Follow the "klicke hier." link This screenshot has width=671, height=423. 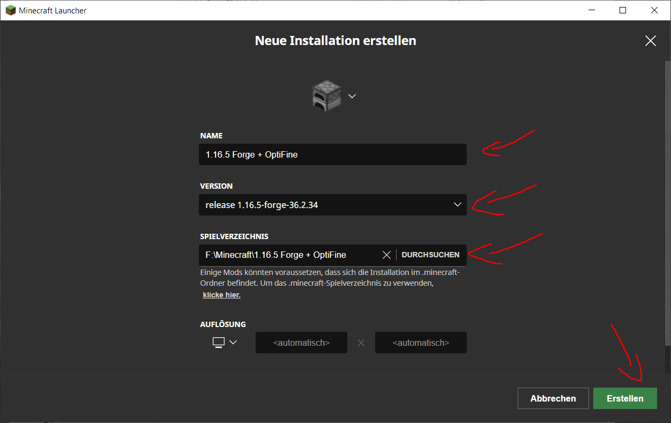coord(221,295)
